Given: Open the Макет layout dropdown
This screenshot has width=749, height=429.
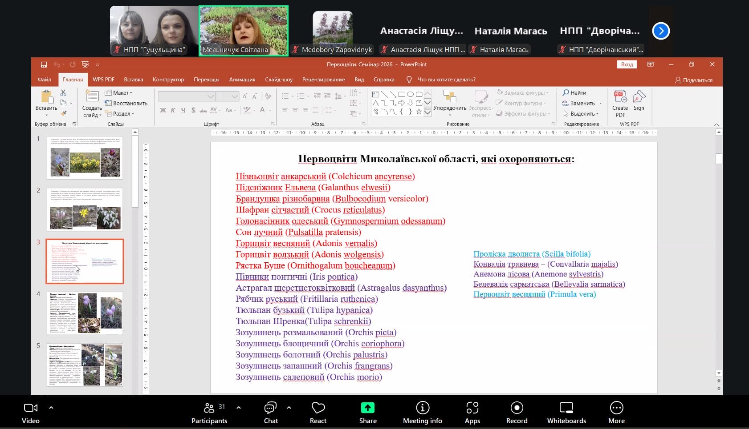Looking at the screenshot, I should tap(119, 93).
